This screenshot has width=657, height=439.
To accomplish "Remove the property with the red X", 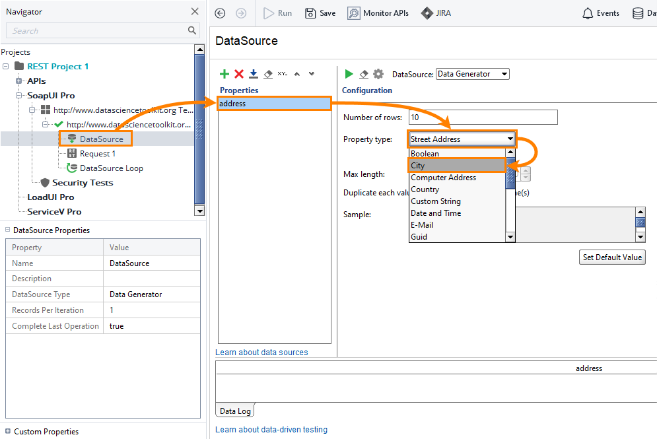I will click(x=239, y=74).
